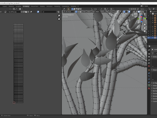Image resolution: width=157 pixels, height=118 pixels.
Task: Click 3D viewport pan hand gizmo
Action: 145,28
